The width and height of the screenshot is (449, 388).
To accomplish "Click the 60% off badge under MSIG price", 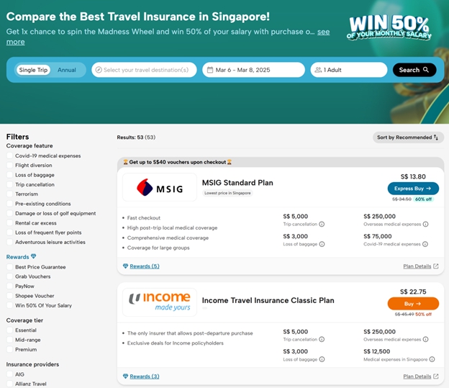I will (423, 199).
